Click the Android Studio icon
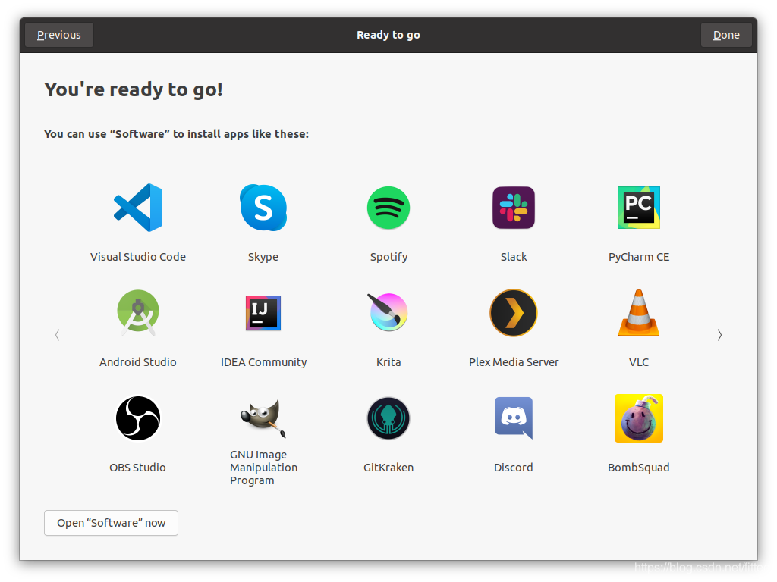The height and width of the screenshot is (582, 777). coord(138,313)
